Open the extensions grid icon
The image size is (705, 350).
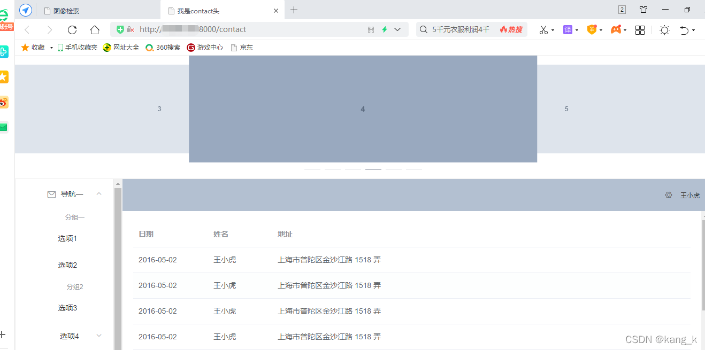click(640, 30)
